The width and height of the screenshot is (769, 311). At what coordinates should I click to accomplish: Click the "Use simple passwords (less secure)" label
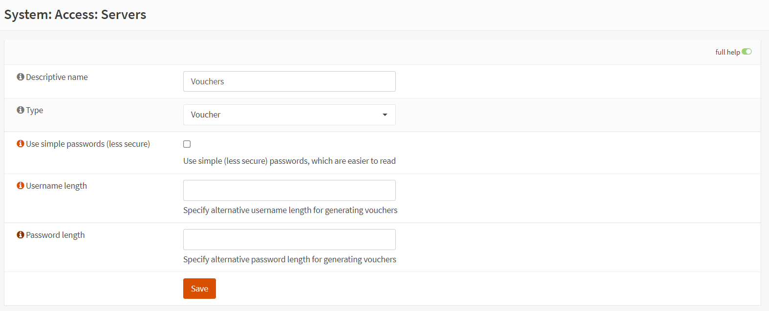(88, 144)
